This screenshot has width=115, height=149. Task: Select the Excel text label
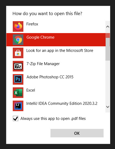point(31,90)
